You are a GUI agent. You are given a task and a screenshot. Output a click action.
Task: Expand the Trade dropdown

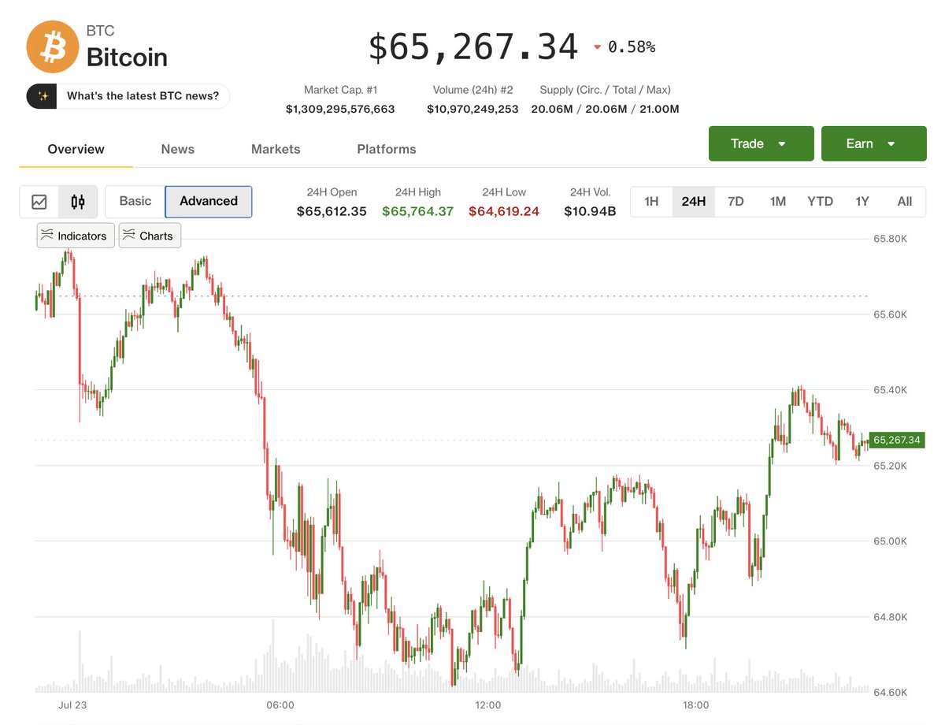coord(762,143)
